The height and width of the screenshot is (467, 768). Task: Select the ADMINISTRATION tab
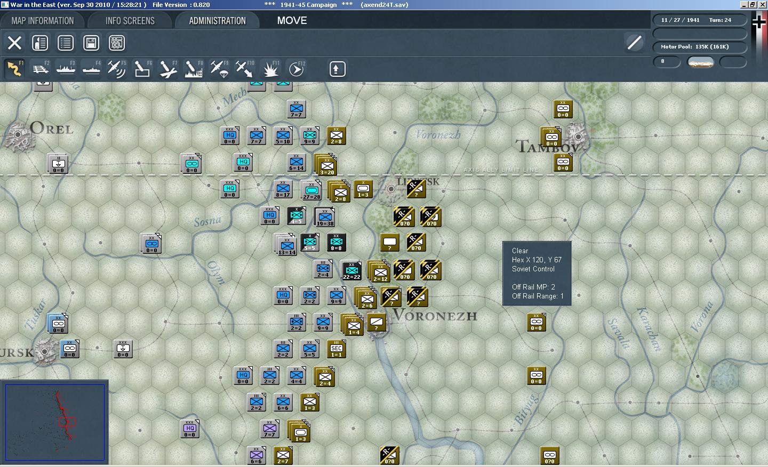(218, 21)
